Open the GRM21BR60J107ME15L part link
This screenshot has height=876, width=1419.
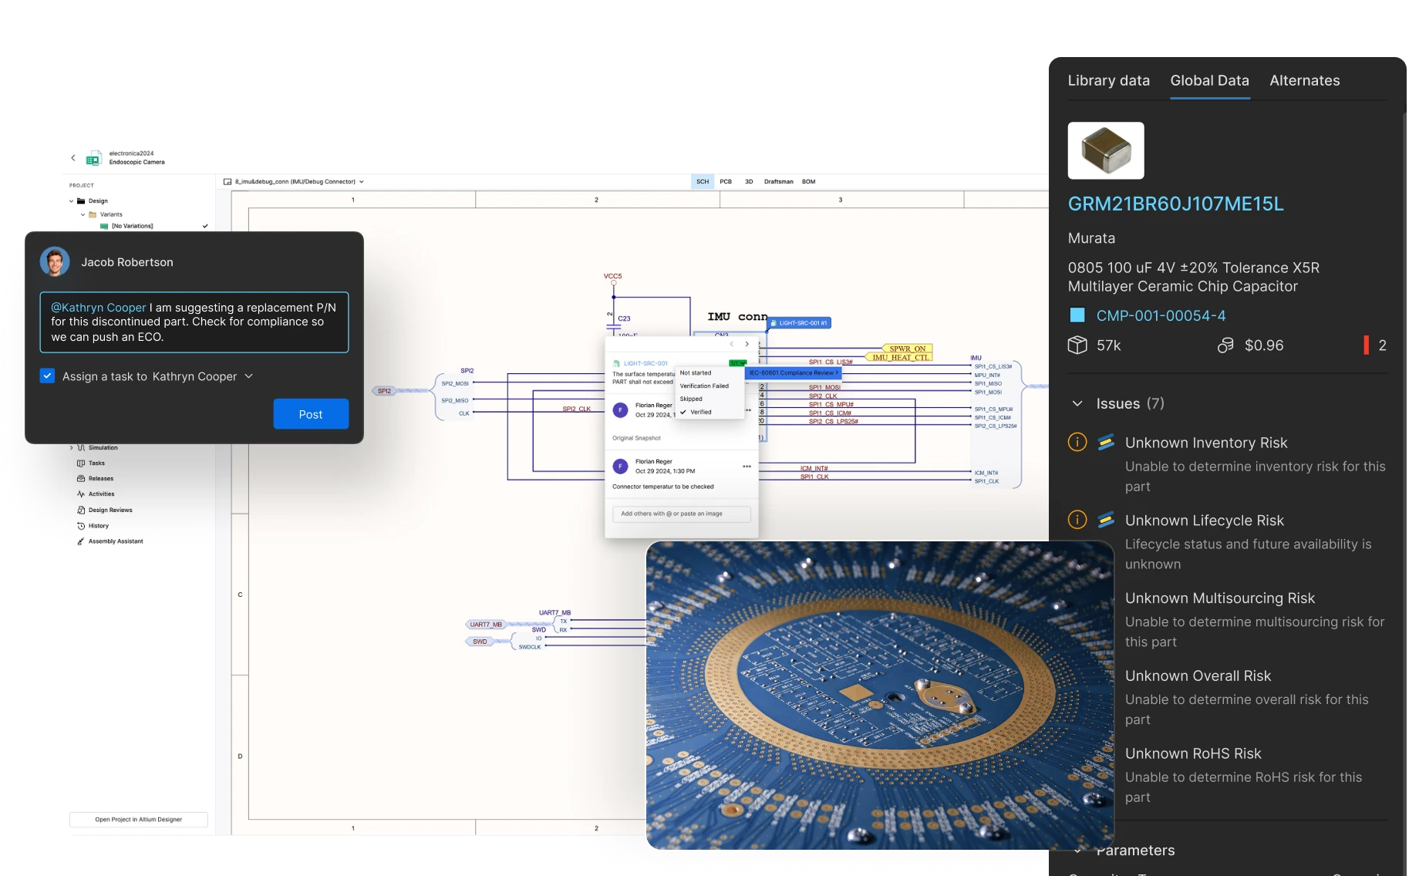[1175, 204]
